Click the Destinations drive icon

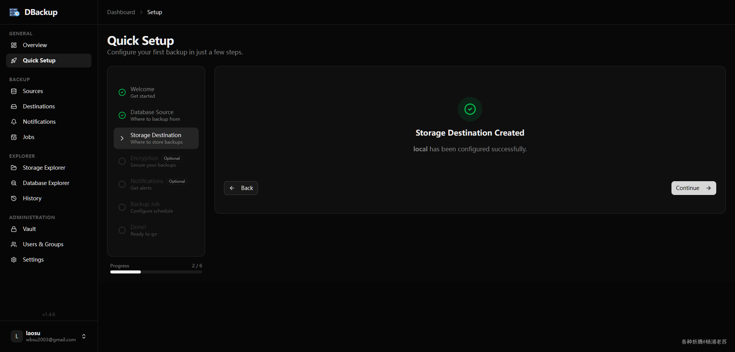(14, 106)
